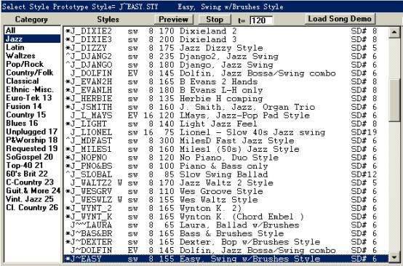Choose the Latin category
This screenshot has width=403, height=266.
point(33,47)
